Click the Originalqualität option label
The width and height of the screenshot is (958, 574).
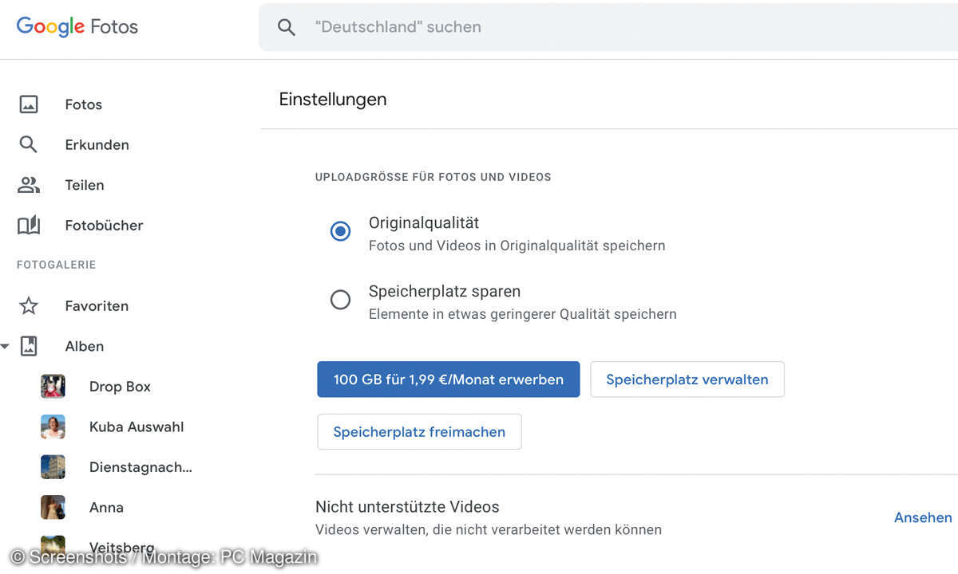point(424,223)
